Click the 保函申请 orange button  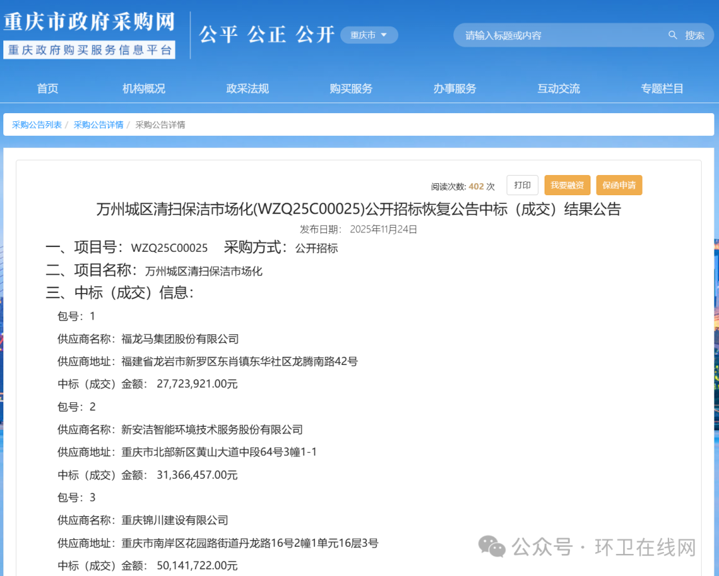(619, 185)
